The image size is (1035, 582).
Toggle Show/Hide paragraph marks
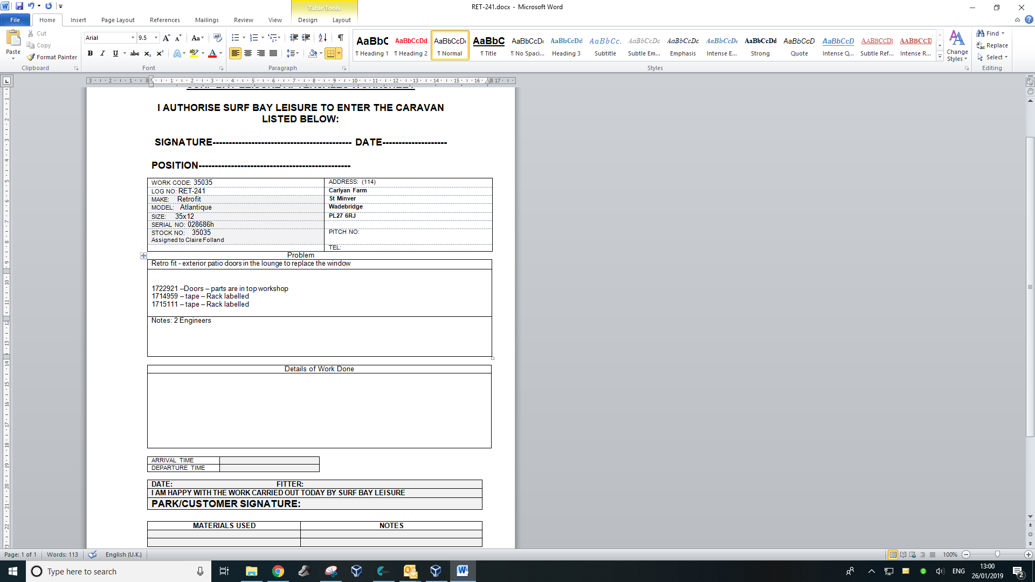click(340, 38)
